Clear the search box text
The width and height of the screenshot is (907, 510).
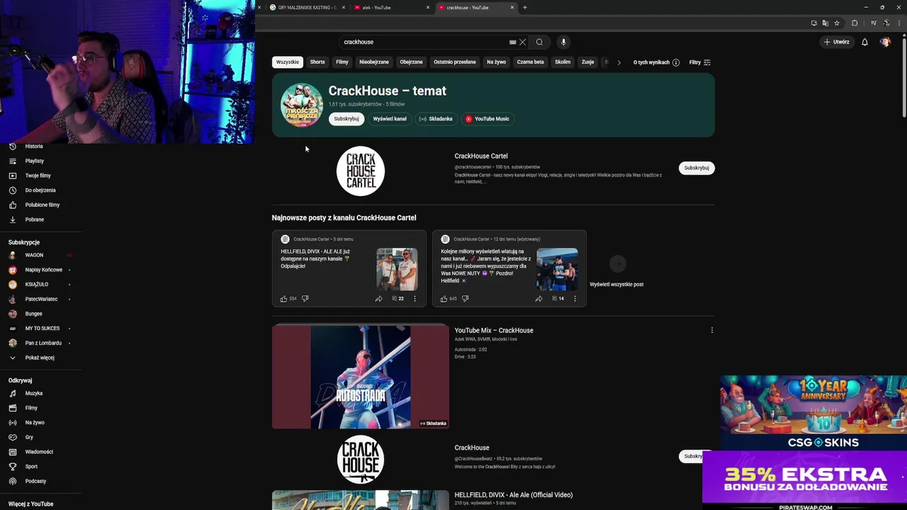(x=523, y=42)
